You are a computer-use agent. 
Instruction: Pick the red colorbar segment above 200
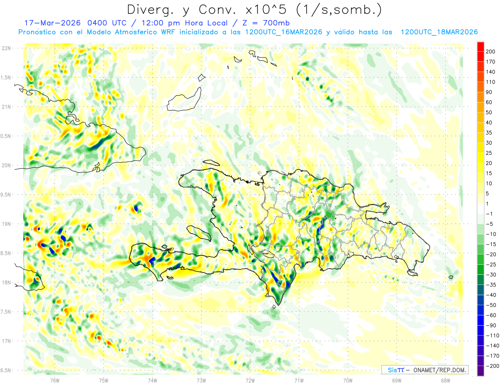point(480,47)
